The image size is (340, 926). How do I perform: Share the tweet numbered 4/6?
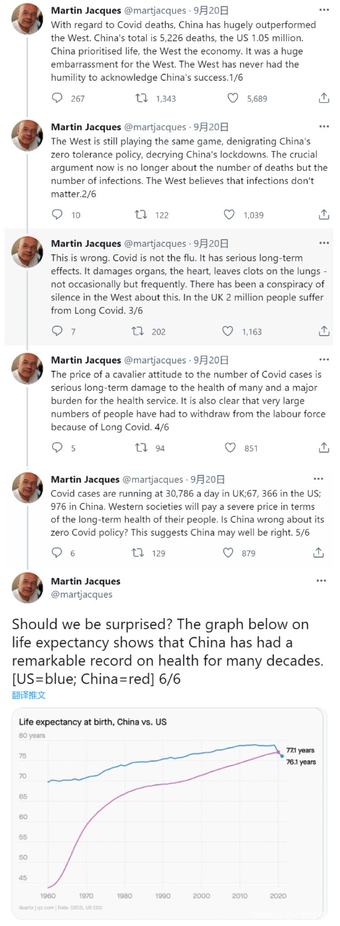pyautogui.click(x=324, y=448)
